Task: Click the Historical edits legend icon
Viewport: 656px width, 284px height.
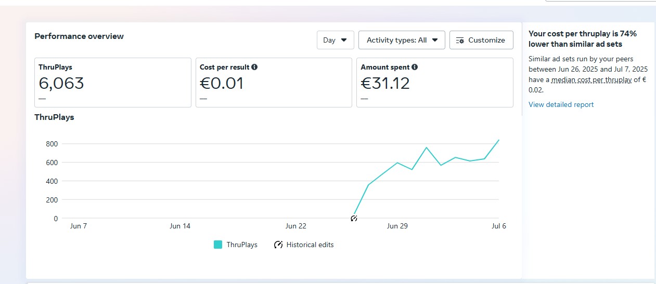Action: click(278, 245)
